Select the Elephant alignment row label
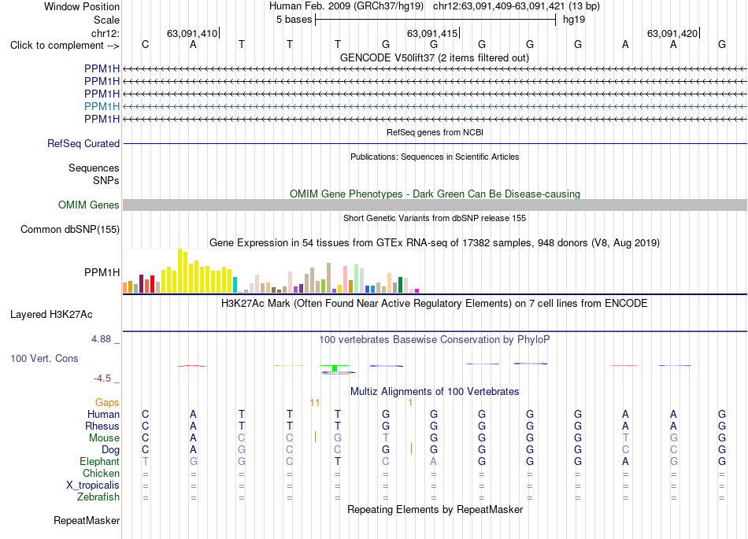748x539 pixels. [x=99, y=462]
